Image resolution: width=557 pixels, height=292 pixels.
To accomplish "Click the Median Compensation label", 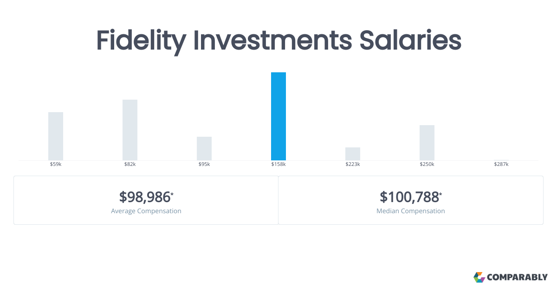I will pyautogui.click(x=411, y=211).
